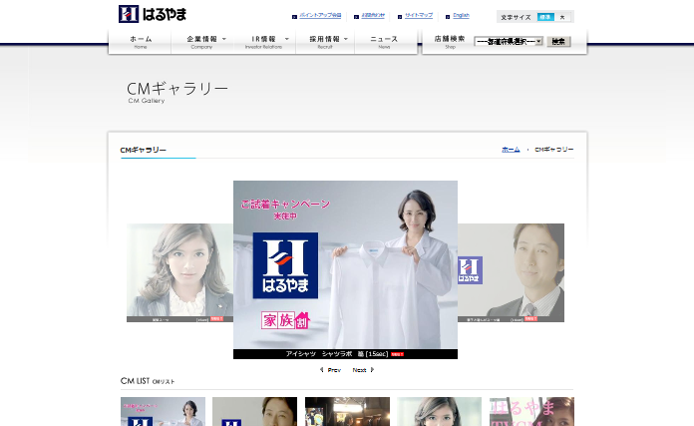
Task: Open second CM LIST thumbnail with man's face
Action: pyautogui.click(x=255, y=411)
